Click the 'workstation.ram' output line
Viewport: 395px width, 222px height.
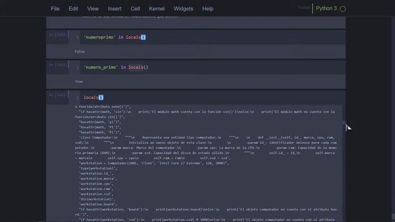(96, 189)
